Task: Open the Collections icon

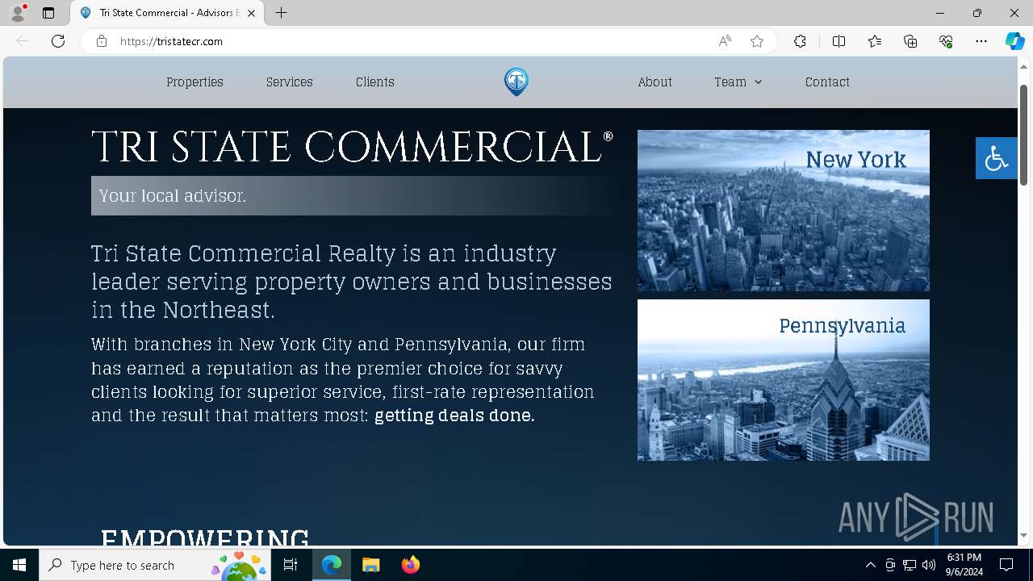Action: click(910, 41)
